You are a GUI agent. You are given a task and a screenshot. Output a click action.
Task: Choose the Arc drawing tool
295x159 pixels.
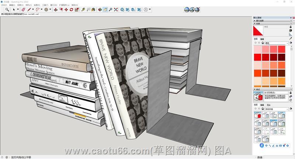click(x=38, y=10)
